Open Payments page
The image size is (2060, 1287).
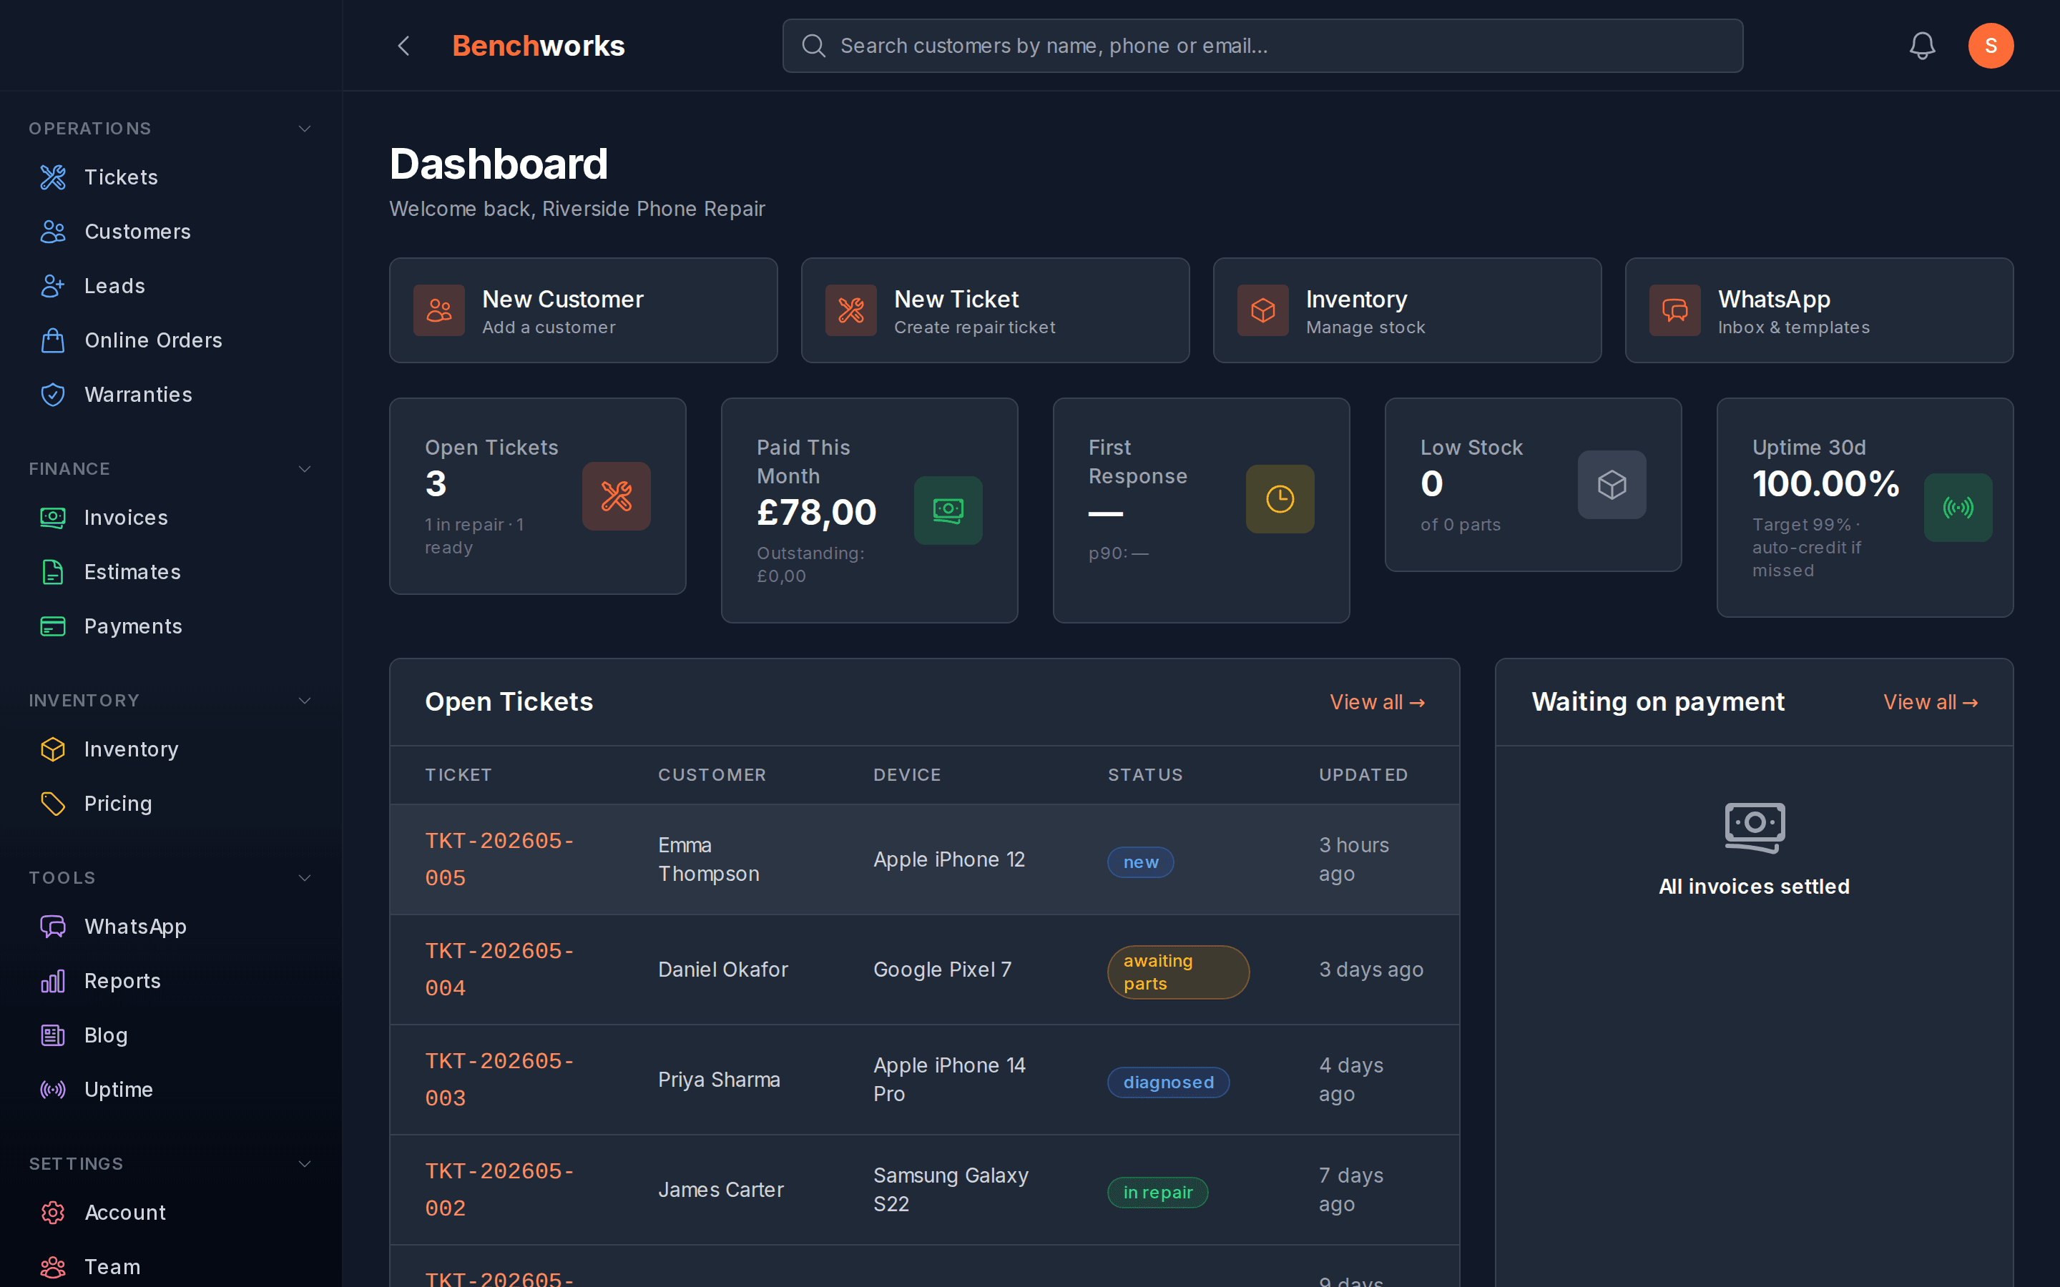170,626
